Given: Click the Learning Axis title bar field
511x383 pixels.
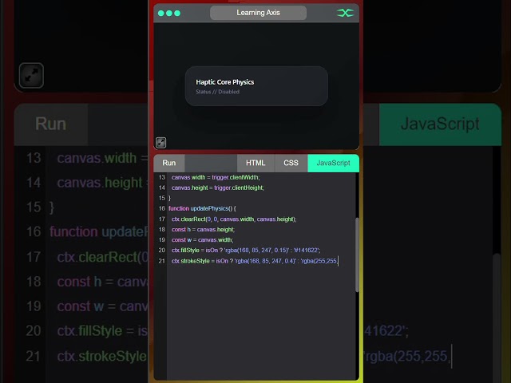Looking at the screenshot, I should pyautogui.click(x=258, y=13).
